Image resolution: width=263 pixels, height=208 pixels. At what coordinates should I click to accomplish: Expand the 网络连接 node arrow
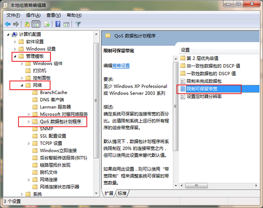[29, 180]
